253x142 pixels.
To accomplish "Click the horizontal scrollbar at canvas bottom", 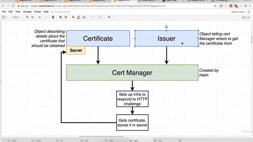I will point(101,137).
